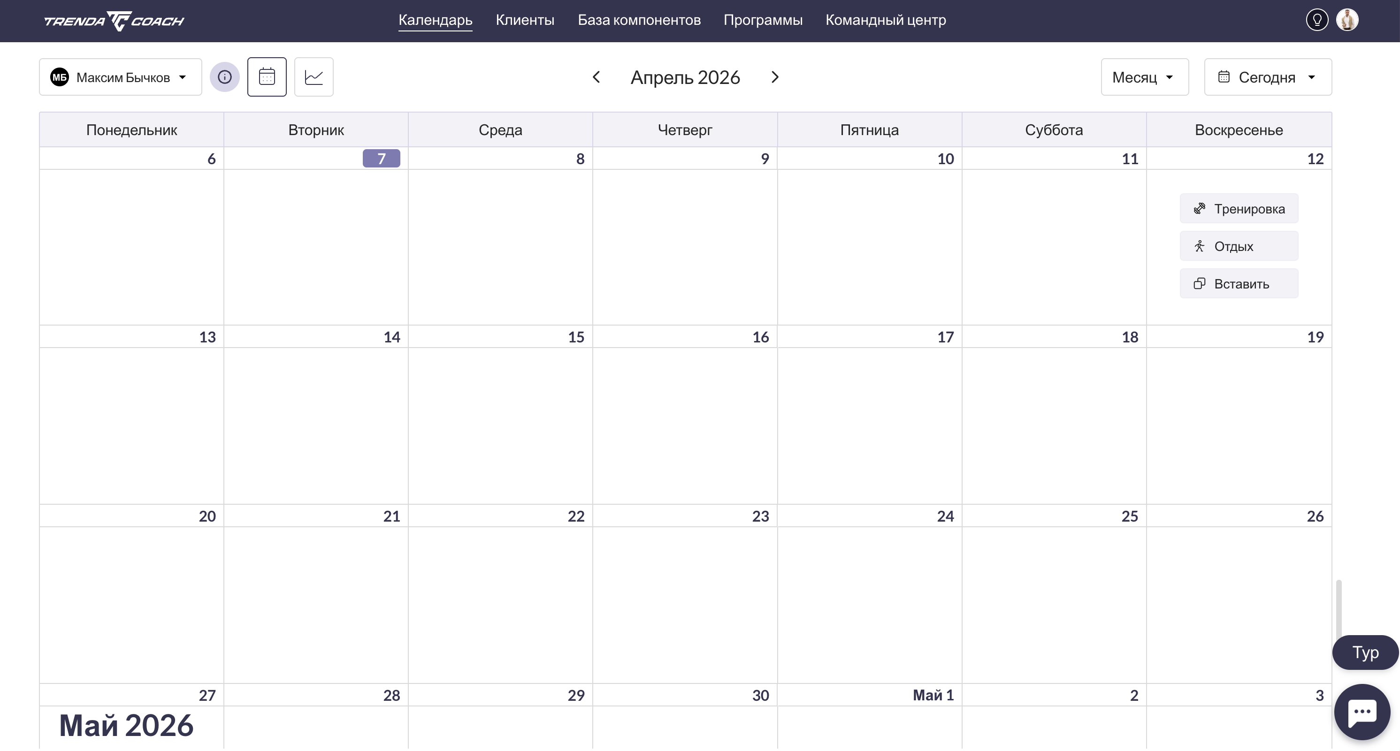Image resolution: width=1400 pixels, height=751 pixels.
Task: Switch to calendar view icon
Action: pyautogui.click(x=267, y=77)
